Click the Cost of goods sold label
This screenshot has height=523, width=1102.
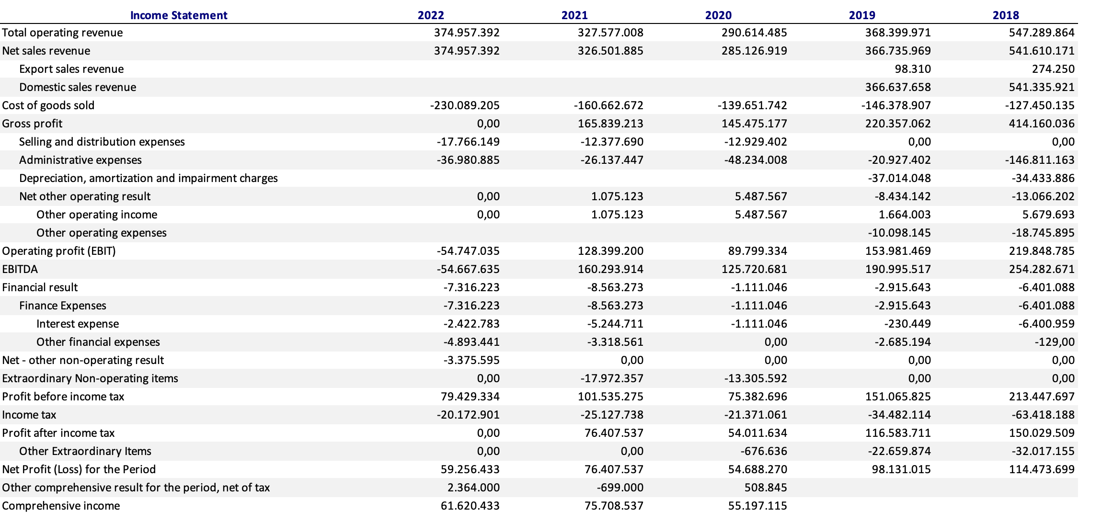point(48,105)
